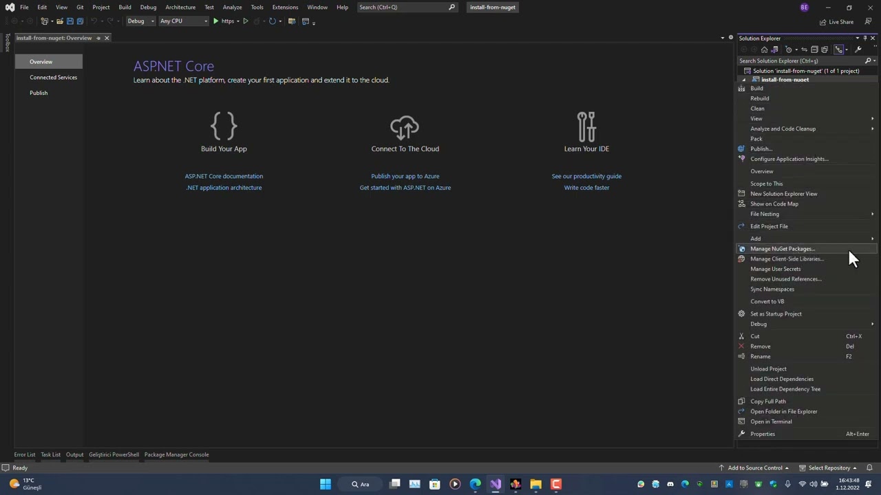Open the Extensions menu in menu bar
The width and height of the screenshot is (881, 495).
285,7
